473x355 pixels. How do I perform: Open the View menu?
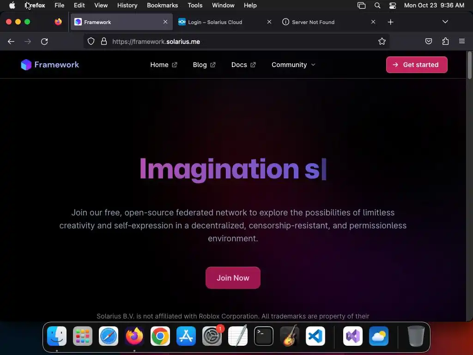tap(101, 6)
